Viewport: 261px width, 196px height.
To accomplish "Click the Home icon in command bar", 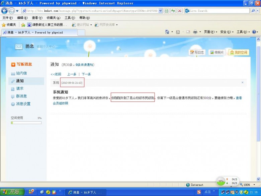I will [167, 32].
